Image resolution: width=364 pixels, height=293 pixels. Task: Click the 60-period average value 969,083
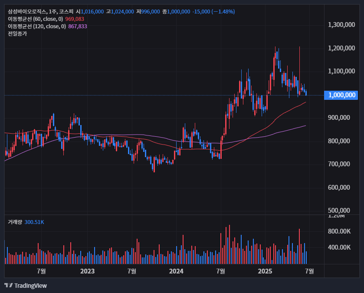click(x=75, y=19)
